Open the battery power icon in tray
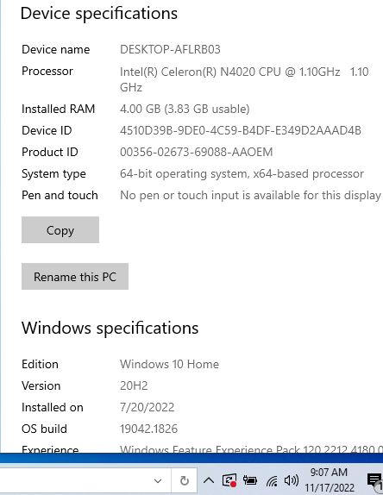 250,480
